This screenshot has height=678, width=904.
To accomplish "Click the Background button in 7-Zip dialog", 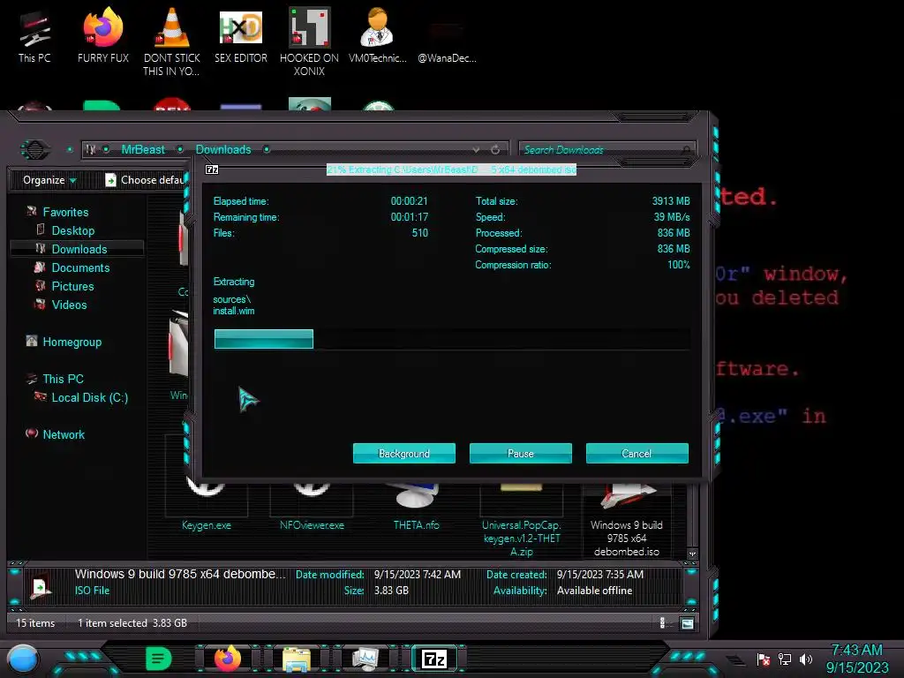I will [404, 453].
